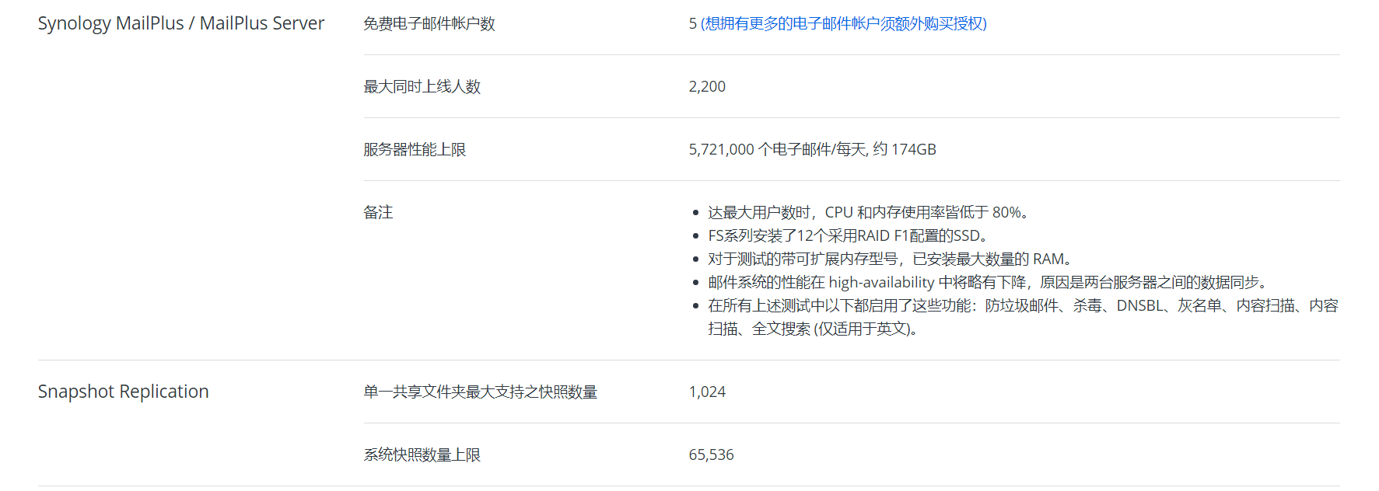
Task: Click the 约 174GB text in server performance
Action: 905,150
